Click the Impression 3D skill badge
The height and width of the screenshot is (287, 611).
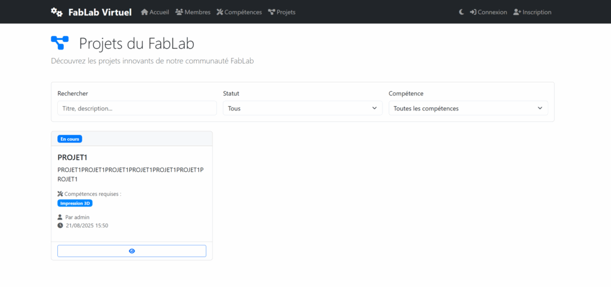pos(75,203)
